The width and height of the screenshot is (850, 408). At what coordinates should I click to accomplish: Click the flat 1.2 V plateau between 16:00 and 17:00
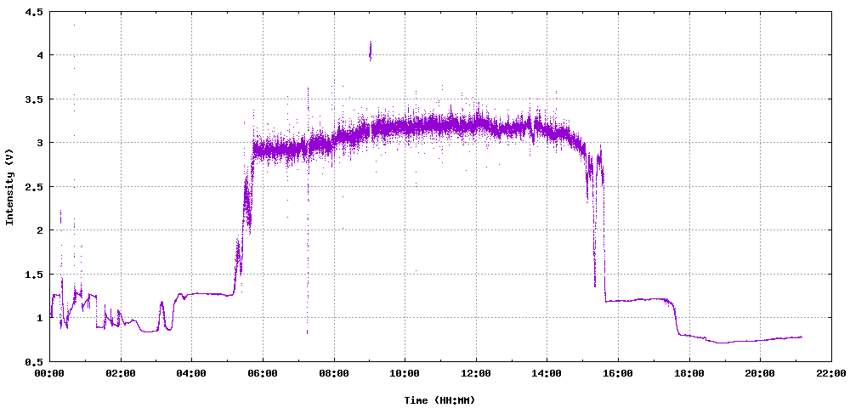(635, 300)
